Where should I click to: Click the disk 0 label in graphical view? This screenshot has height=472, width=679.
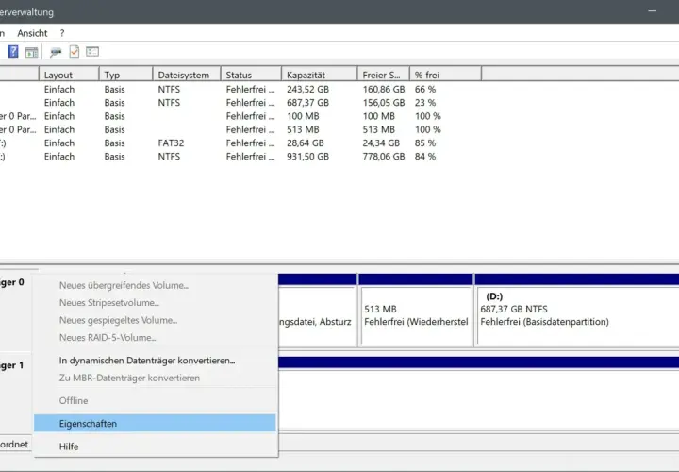pyautogui.click(x=13, y=282)
